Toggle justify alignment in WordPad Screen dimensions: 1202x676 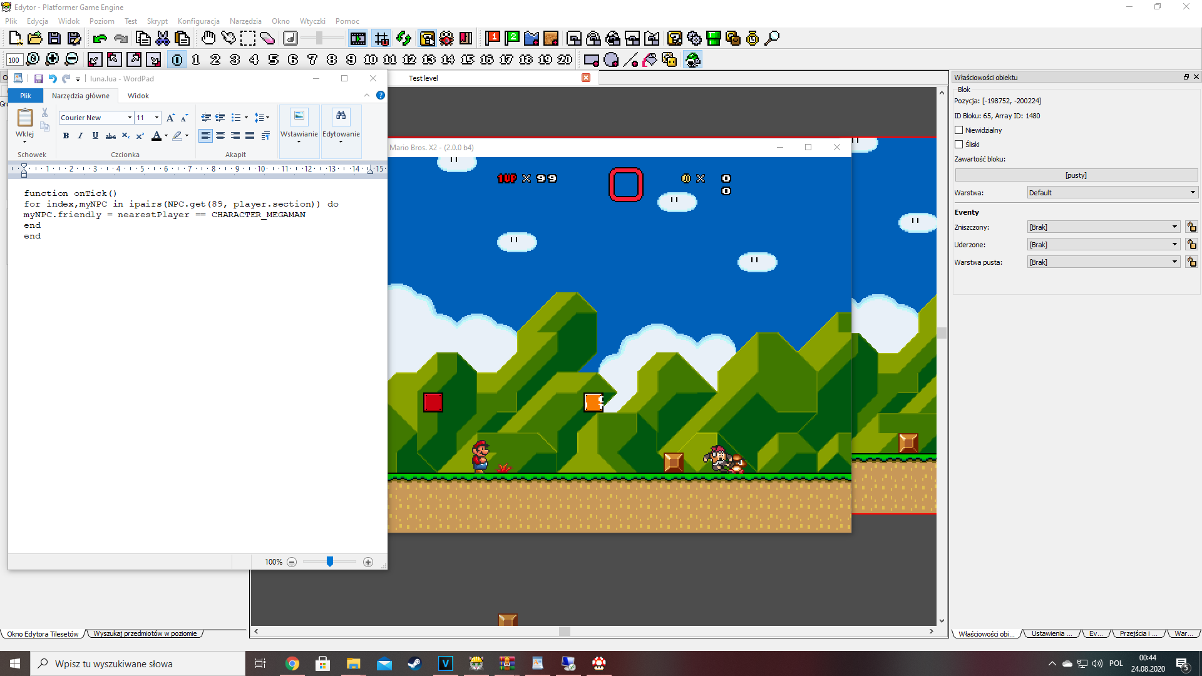[x=250, y=136]
